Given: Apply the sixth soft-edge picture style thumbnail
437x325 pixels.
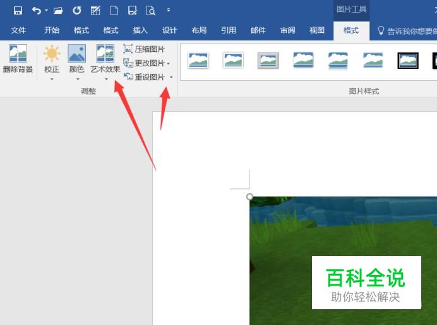Looking at the screenshot, I should click(373, 60).
